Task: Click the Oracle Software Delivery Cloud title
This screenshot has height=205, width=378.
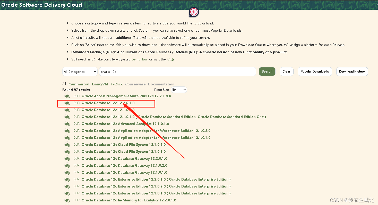Action: [x=42, y=5]
